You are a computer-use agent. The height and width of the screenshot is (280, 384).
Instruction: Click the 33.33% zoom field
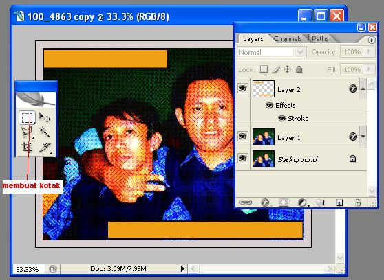coord(28,269)
